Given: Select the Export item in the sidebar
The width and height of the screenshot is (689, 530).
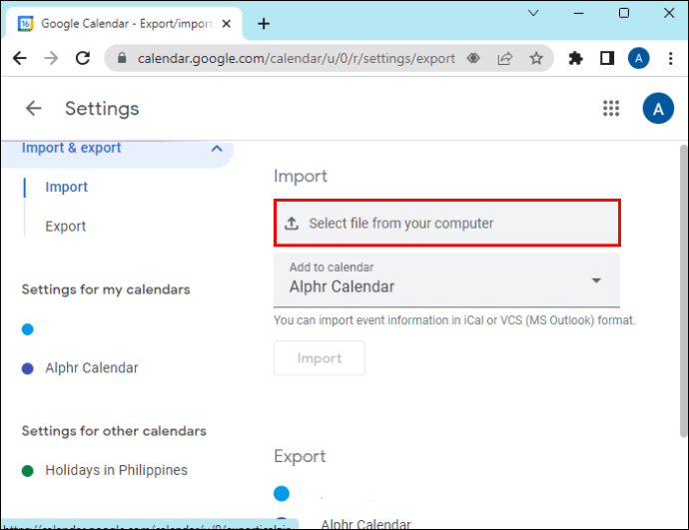Looking at the screenshot, I should pyautogui.click(x=66, y=227).
